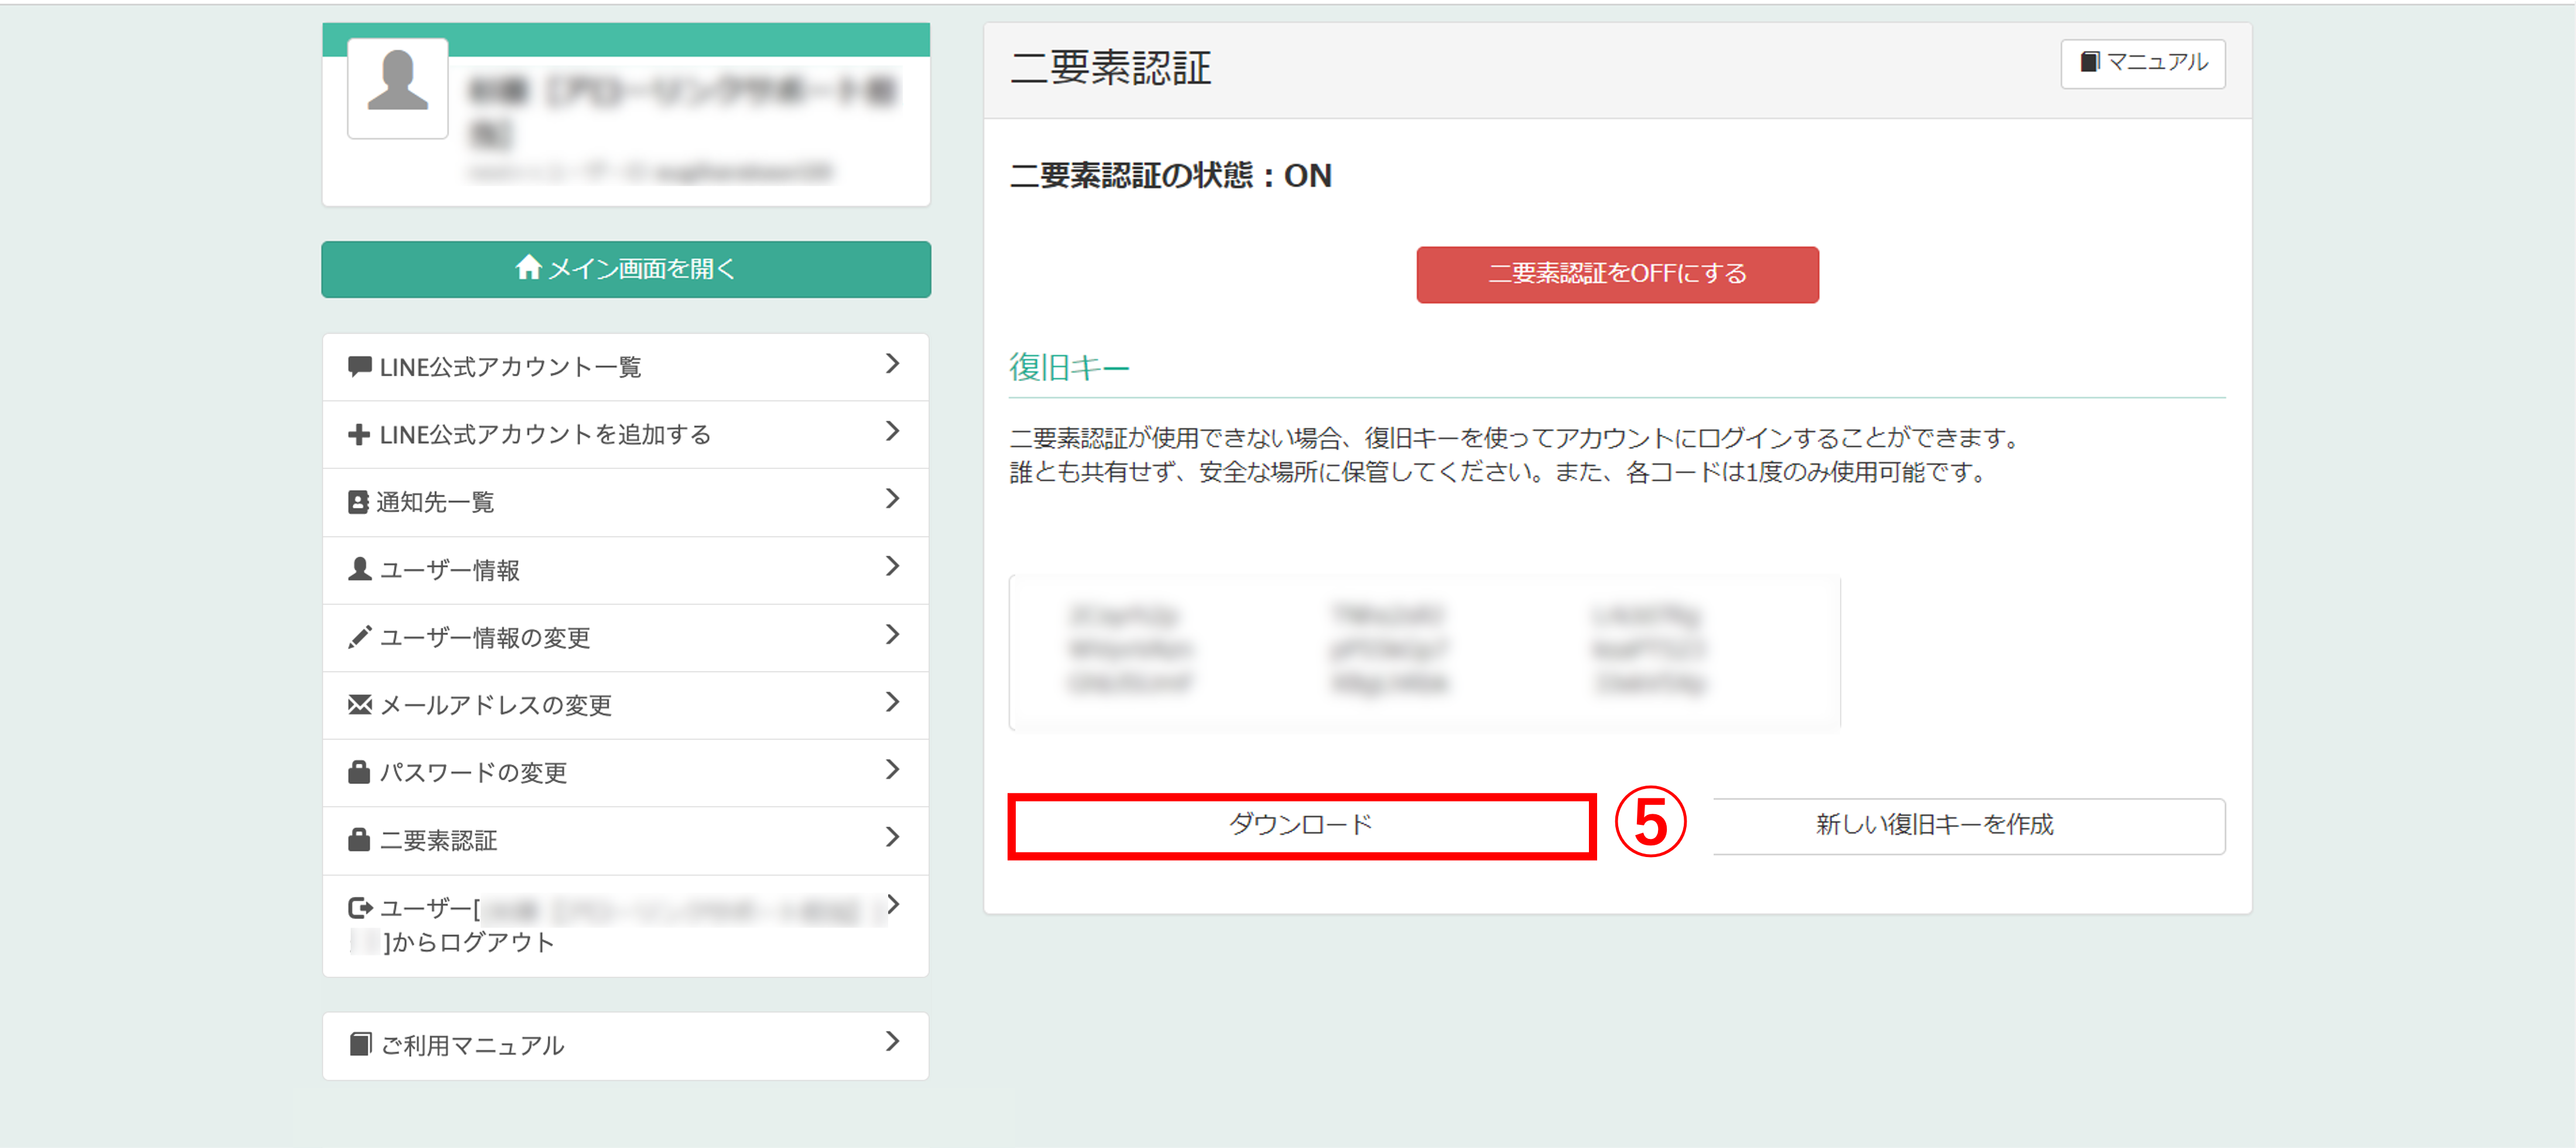
Task: Click the user profile avatar thumbnail
Action: pyautogui.click(x=397, y=87)
